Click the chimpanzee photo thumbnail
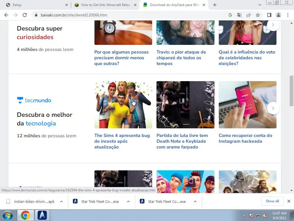 (185, 33)
